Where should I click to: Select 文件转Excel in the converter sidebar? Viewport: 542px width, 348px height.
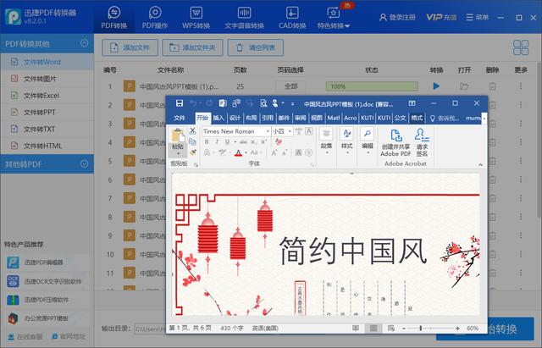click(x=47, y=96)
